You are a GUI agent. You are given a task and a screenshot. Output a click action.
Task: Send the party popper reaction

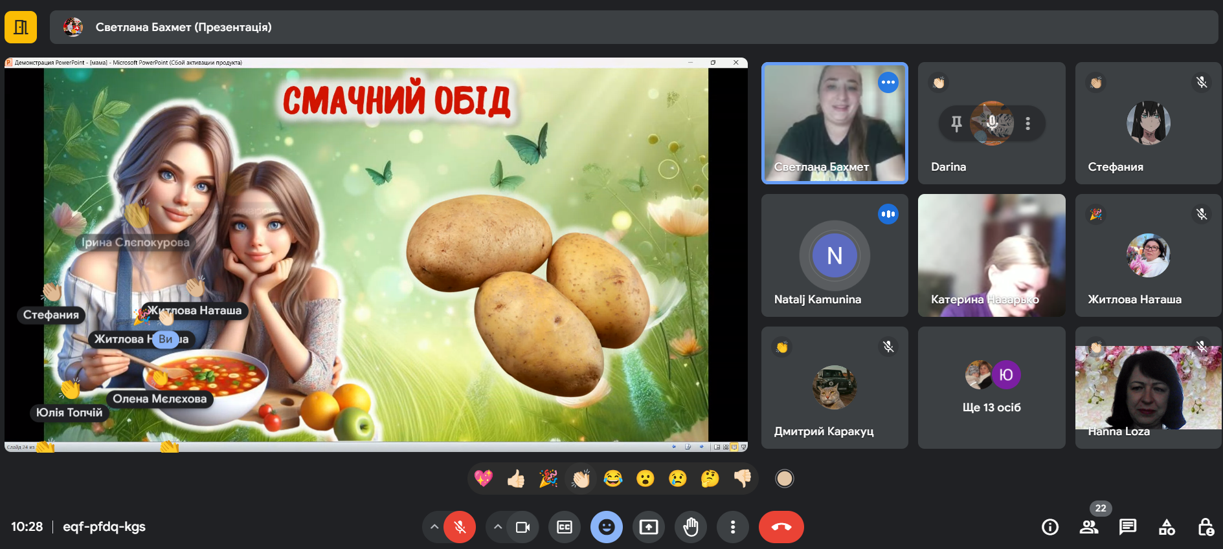coord(548,479)
